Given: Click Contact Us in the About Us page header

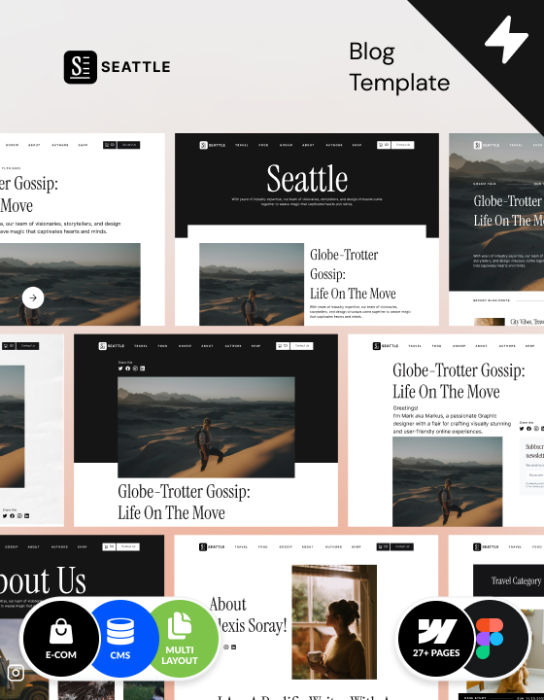Looking at the screenshot, I should (x=128, y=546).
